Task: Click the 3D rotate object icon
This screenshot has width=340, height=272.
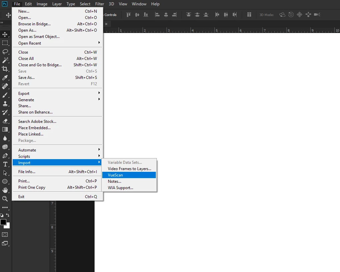Action: click(282, 15)
